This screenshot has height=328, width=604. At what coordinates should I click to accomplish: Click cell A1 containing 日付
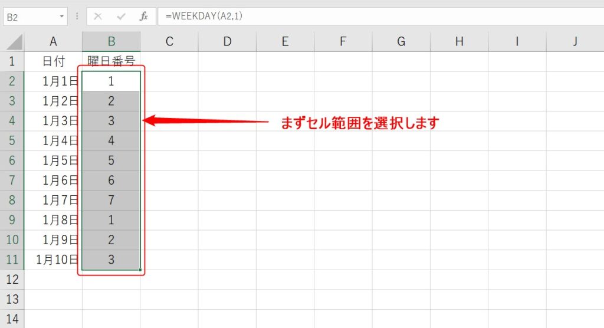53,61
